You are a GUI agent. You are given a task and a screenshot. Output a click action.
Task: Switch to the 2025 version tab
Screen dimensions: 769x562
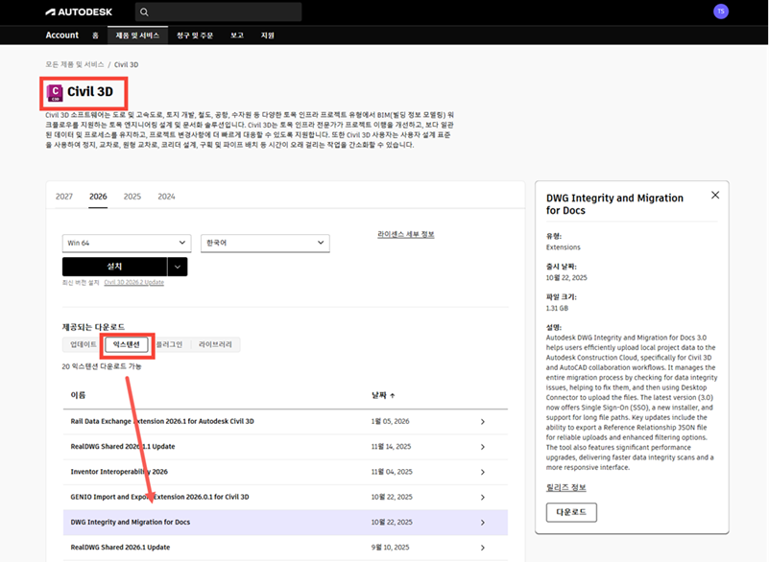[x=132, y=197]
